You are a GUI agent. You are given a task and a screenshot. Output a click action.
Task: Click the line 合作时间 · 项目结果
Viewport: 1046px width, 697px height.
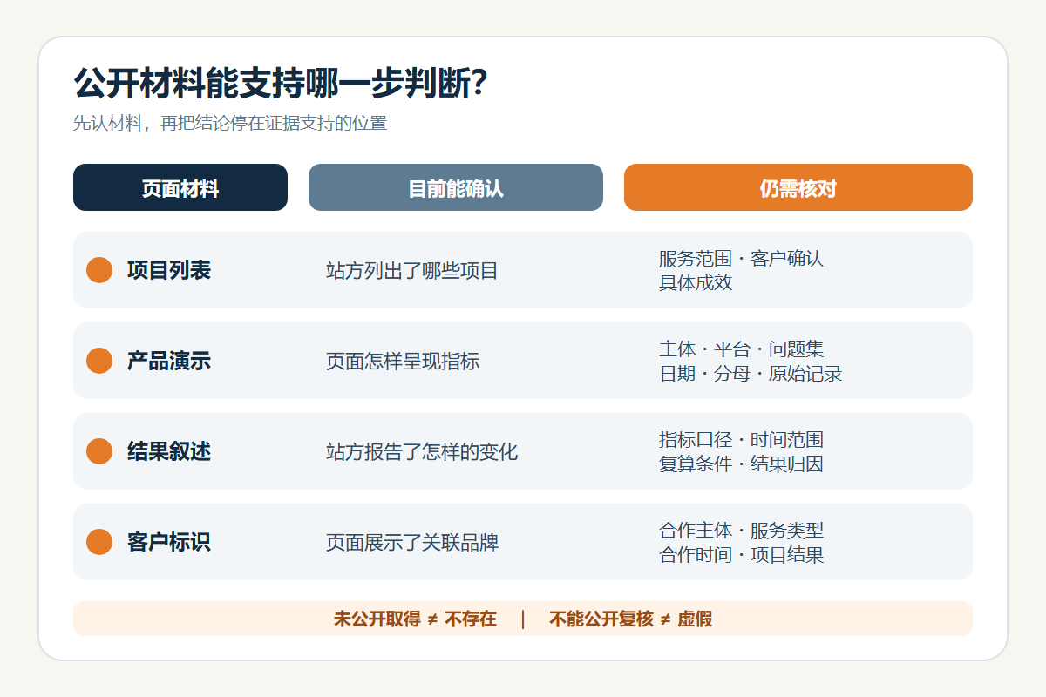741,554
